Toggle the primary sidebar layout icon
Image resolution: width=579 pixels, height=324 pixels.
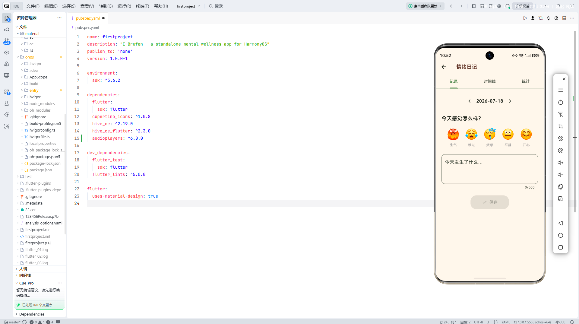point(474,6)
